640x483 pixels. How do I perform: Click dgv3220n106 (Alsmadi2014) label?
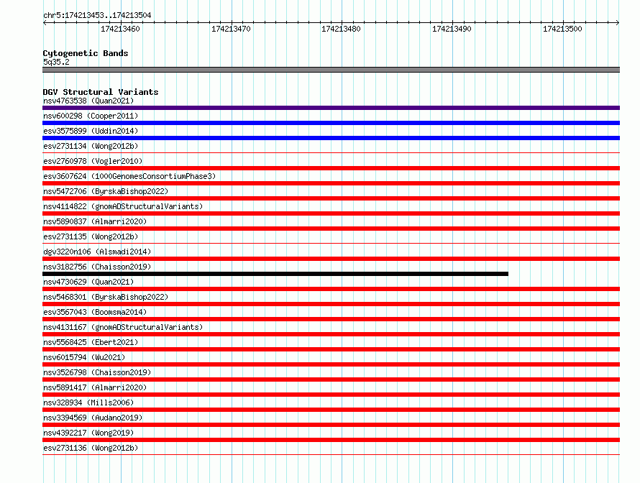(x=97, y=252)
